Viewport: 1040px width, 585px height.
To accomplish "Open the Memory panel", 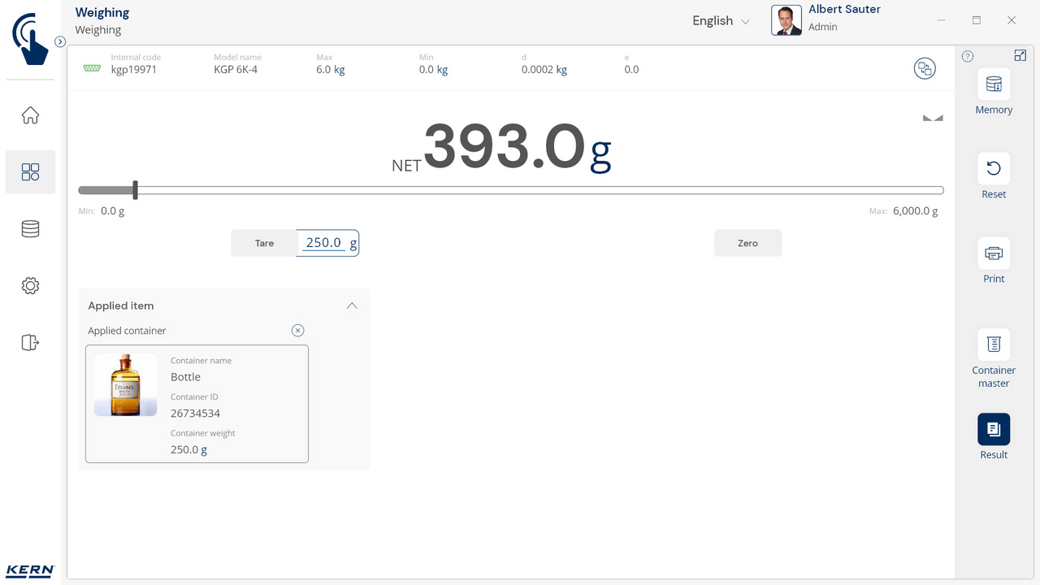I will (x=993, y=84).
